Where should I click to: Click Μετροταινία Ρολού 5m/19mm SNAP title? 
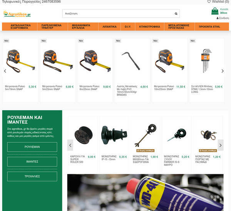[15, 88]
